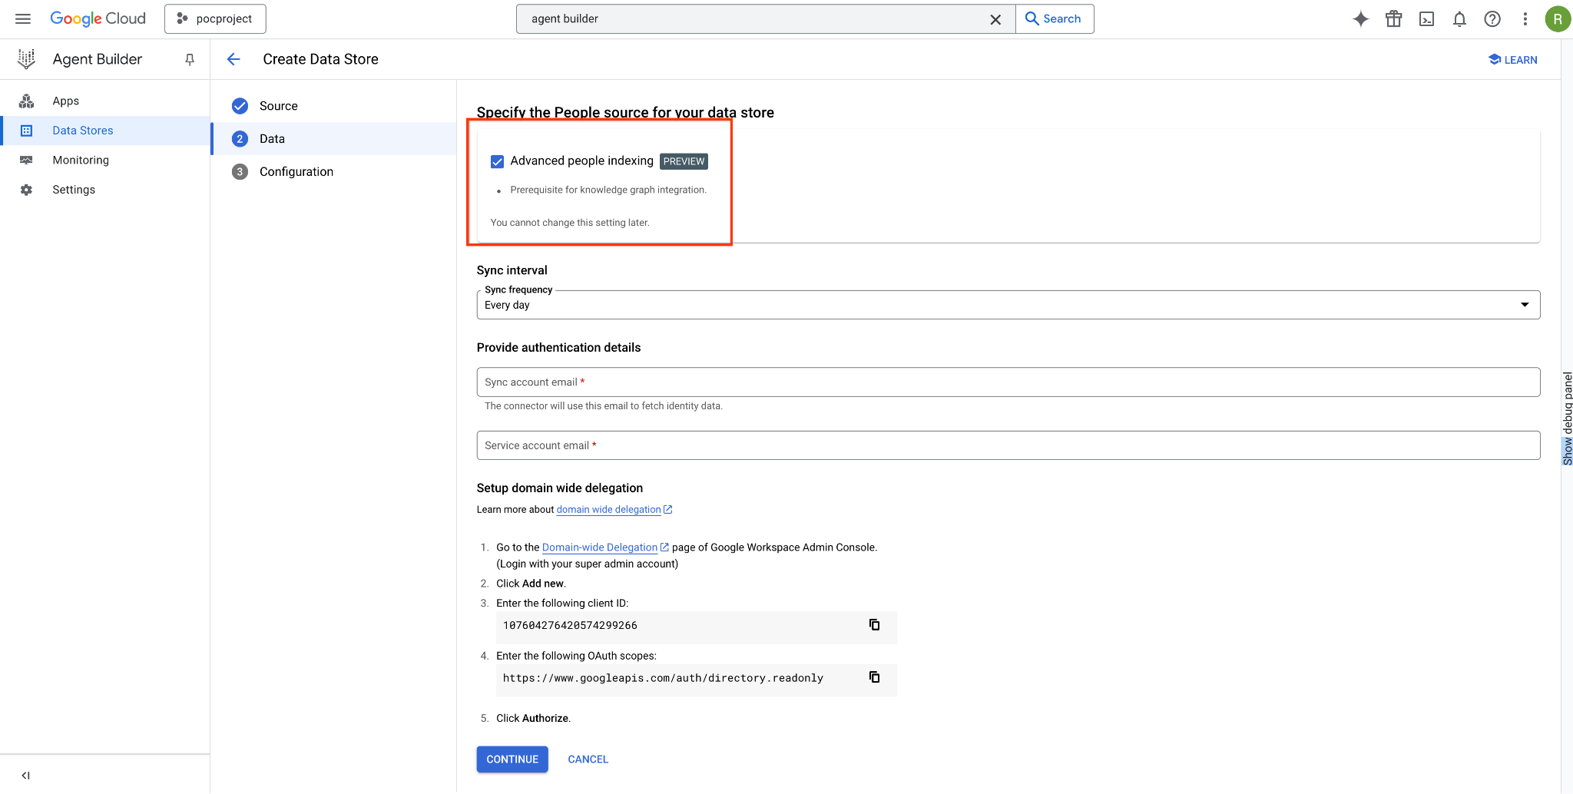Expand the Sync frequency dropdown
Viewport: 1573px width, 794px height.
coord(1008,305)
